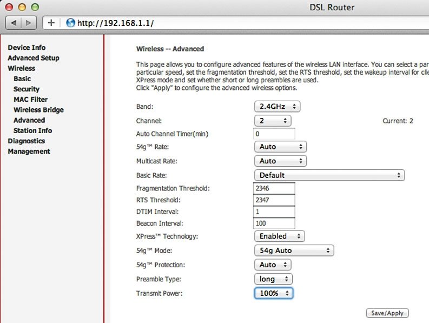Open the Transmit Power dropdown showing 100%
This screenshot has width=429, height=323.
[274, 293]
